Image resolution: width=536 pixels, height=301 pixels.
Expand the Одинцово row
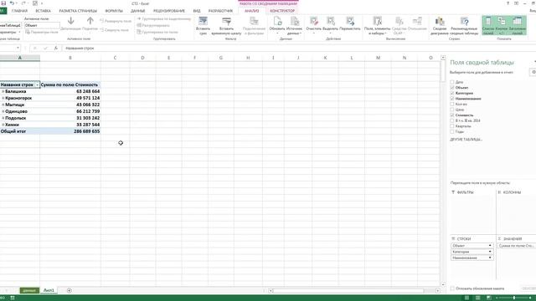coord(3,111)
